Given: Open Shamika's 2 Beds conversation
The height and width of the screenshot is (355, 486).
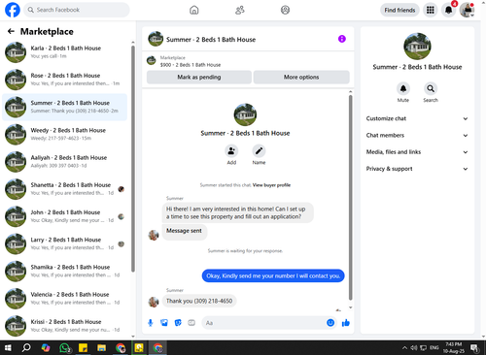Looking at the screenshot, I should pos(65,272).
